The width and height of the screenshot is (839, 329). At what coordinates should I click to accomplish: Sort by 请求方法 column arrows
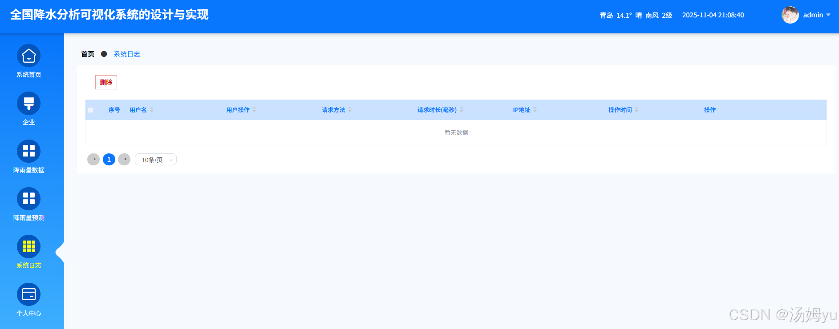pos(350,110)
